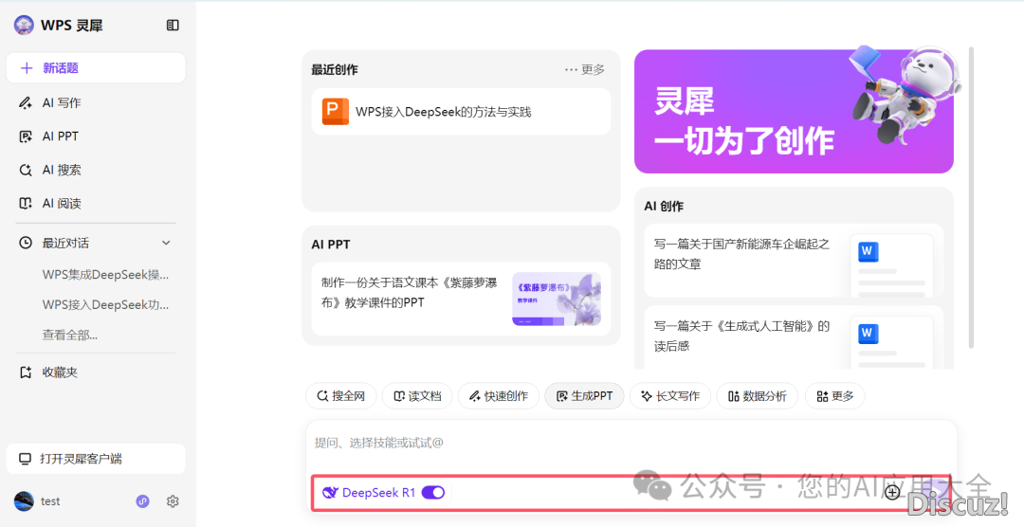Click 查看全部... to view all conversations
The image size is (1024, 527).
[x=70, y=335]
